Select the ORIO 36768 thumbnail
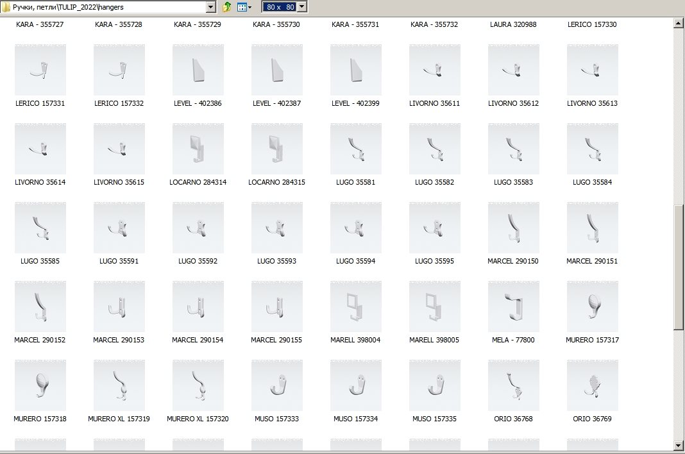Screen dimensions: 685x454 513,385
